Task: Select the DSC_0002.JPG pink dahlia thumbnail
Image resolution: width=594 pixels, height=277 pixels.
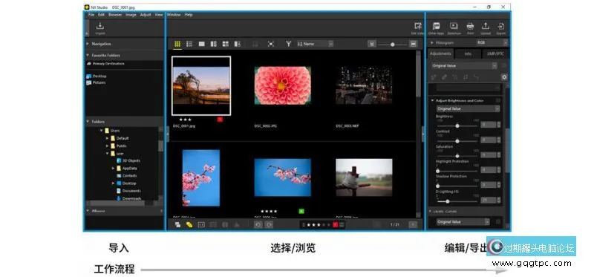Action: click(283, 85)
